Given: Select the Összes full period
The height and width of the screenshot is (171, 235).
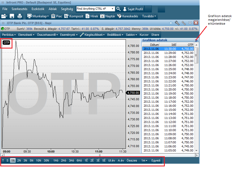Looking at the screenshot, I should 132,160.
